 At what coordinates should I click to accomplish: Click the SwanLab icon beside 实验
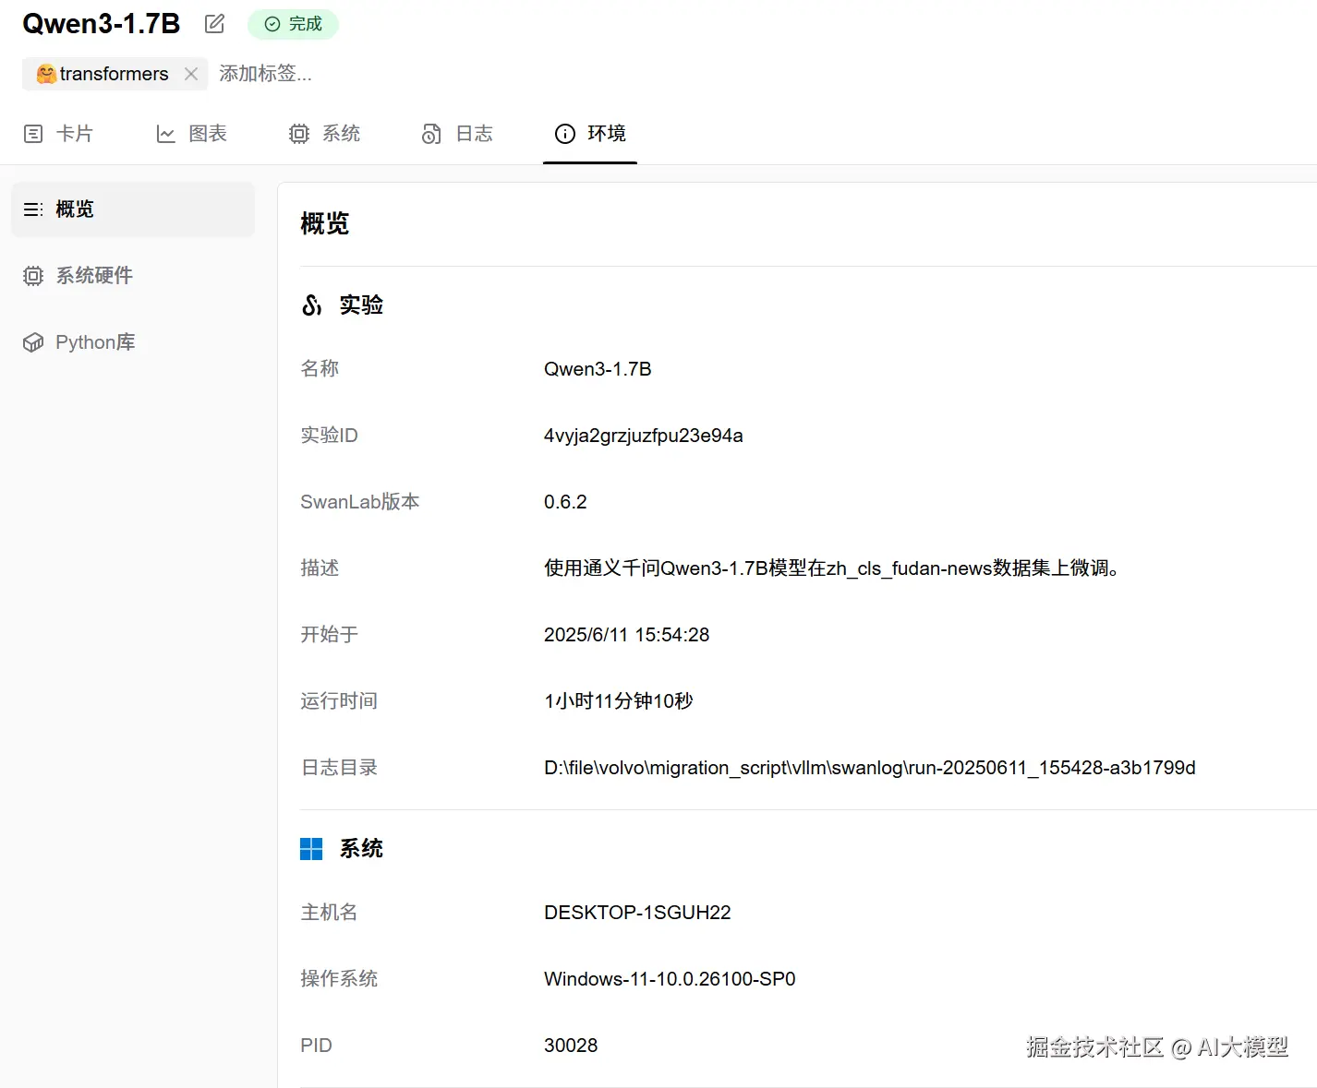click(312, 305)
